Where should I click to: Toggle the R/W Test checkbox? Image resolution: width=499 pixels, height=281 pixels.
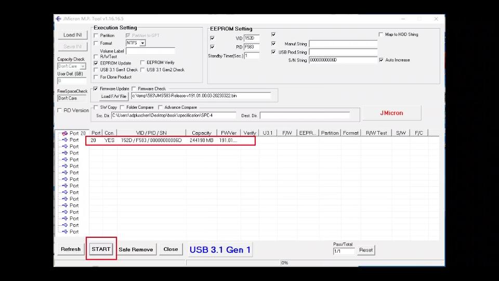96,57
